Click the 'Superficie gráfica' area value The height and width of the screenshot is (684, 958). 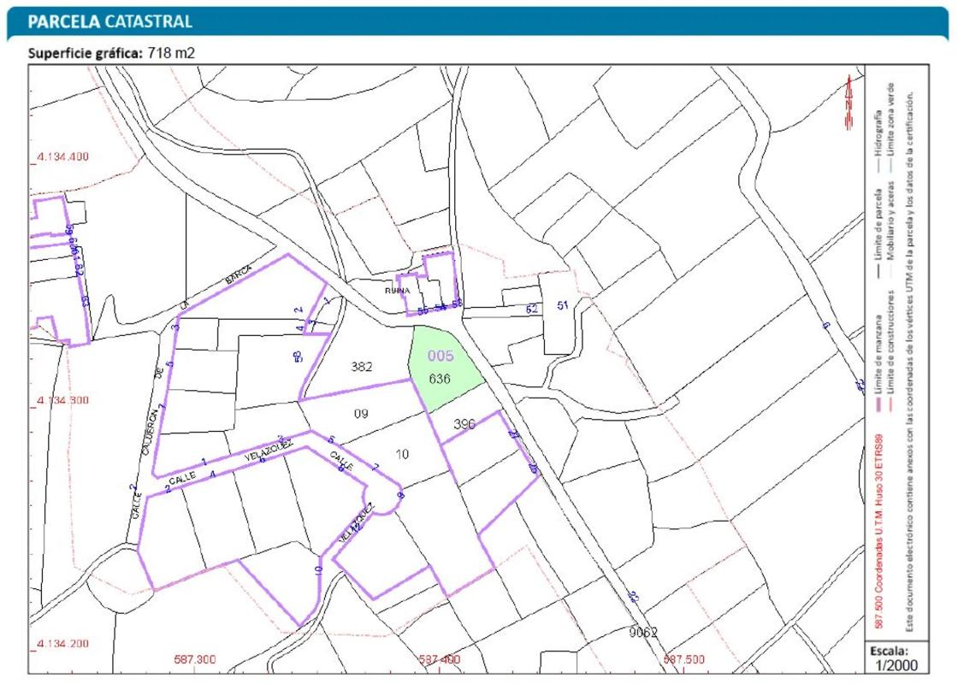tap(171, 53)
